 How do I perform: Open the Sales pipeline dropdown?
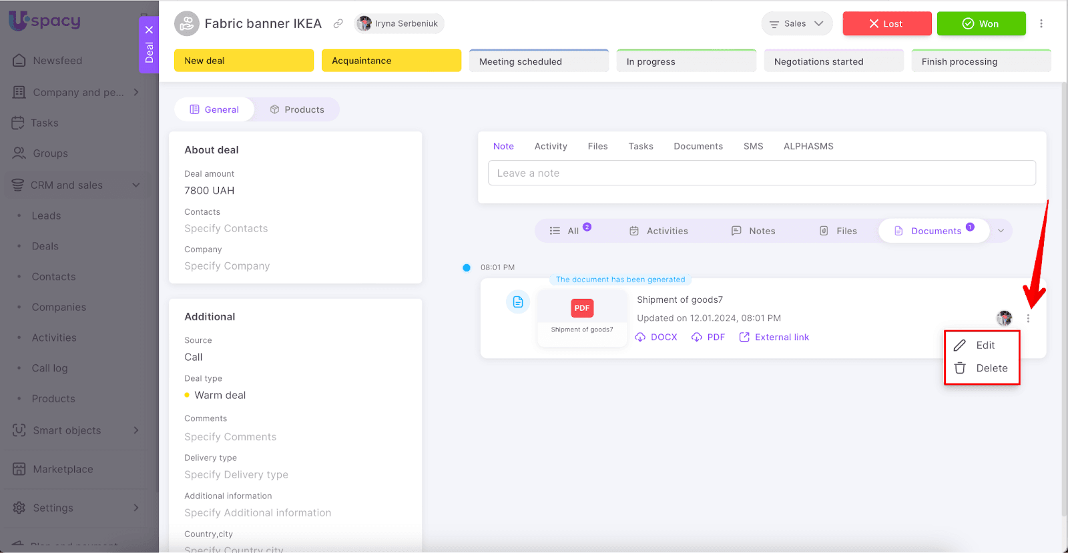point(796,24)
